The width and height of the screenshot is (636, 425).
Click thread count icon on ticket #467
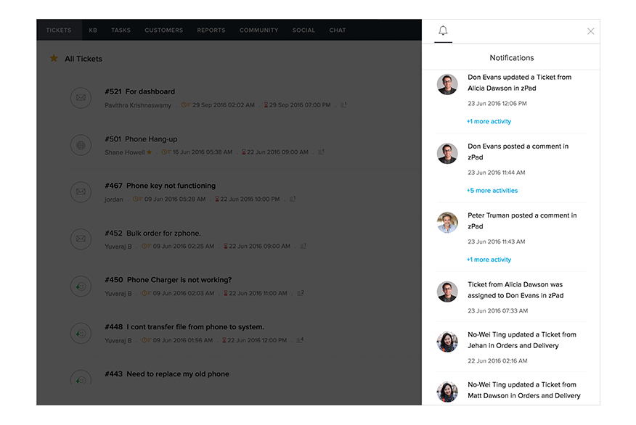click(x=293, y=199)
